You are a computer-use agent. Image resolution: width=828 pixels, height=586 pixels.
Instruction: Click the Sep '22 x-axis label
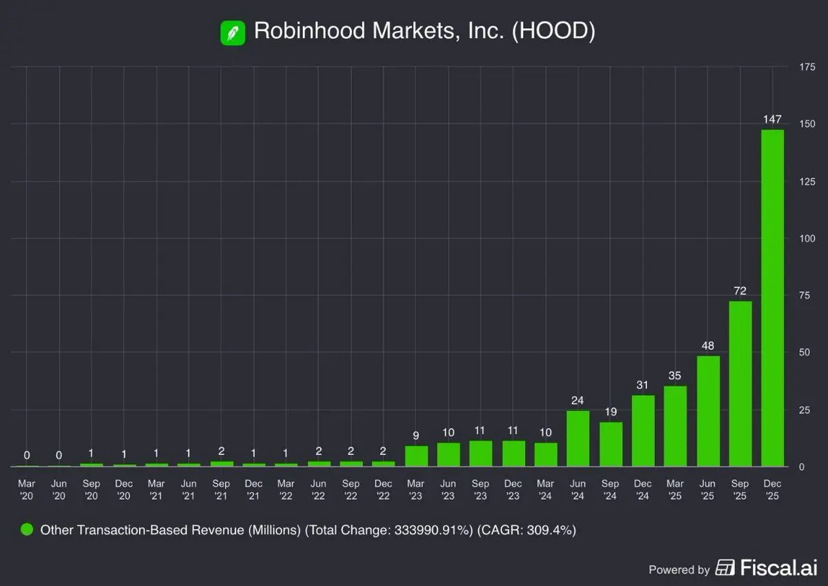[x=351, y=489]
